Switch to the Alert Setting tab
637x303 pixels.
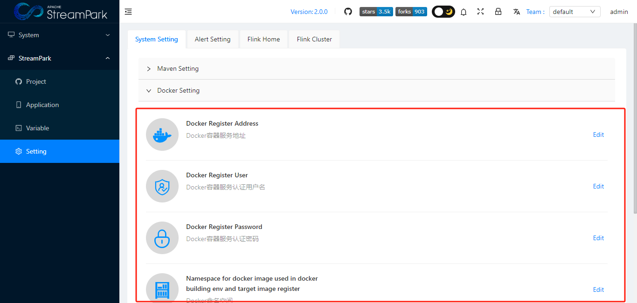click(212, 39)
